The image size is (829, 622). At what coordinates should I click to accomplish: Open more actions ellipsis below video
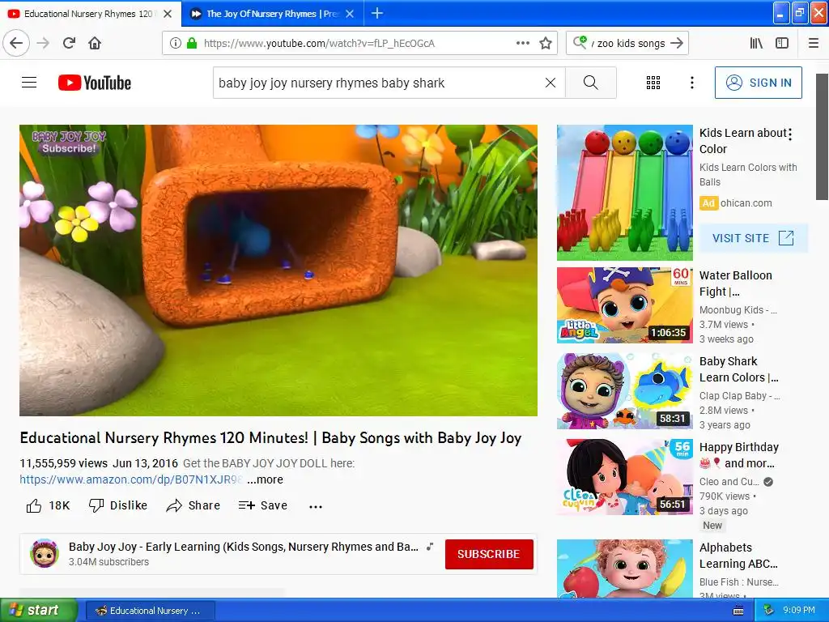click(316, 506)
